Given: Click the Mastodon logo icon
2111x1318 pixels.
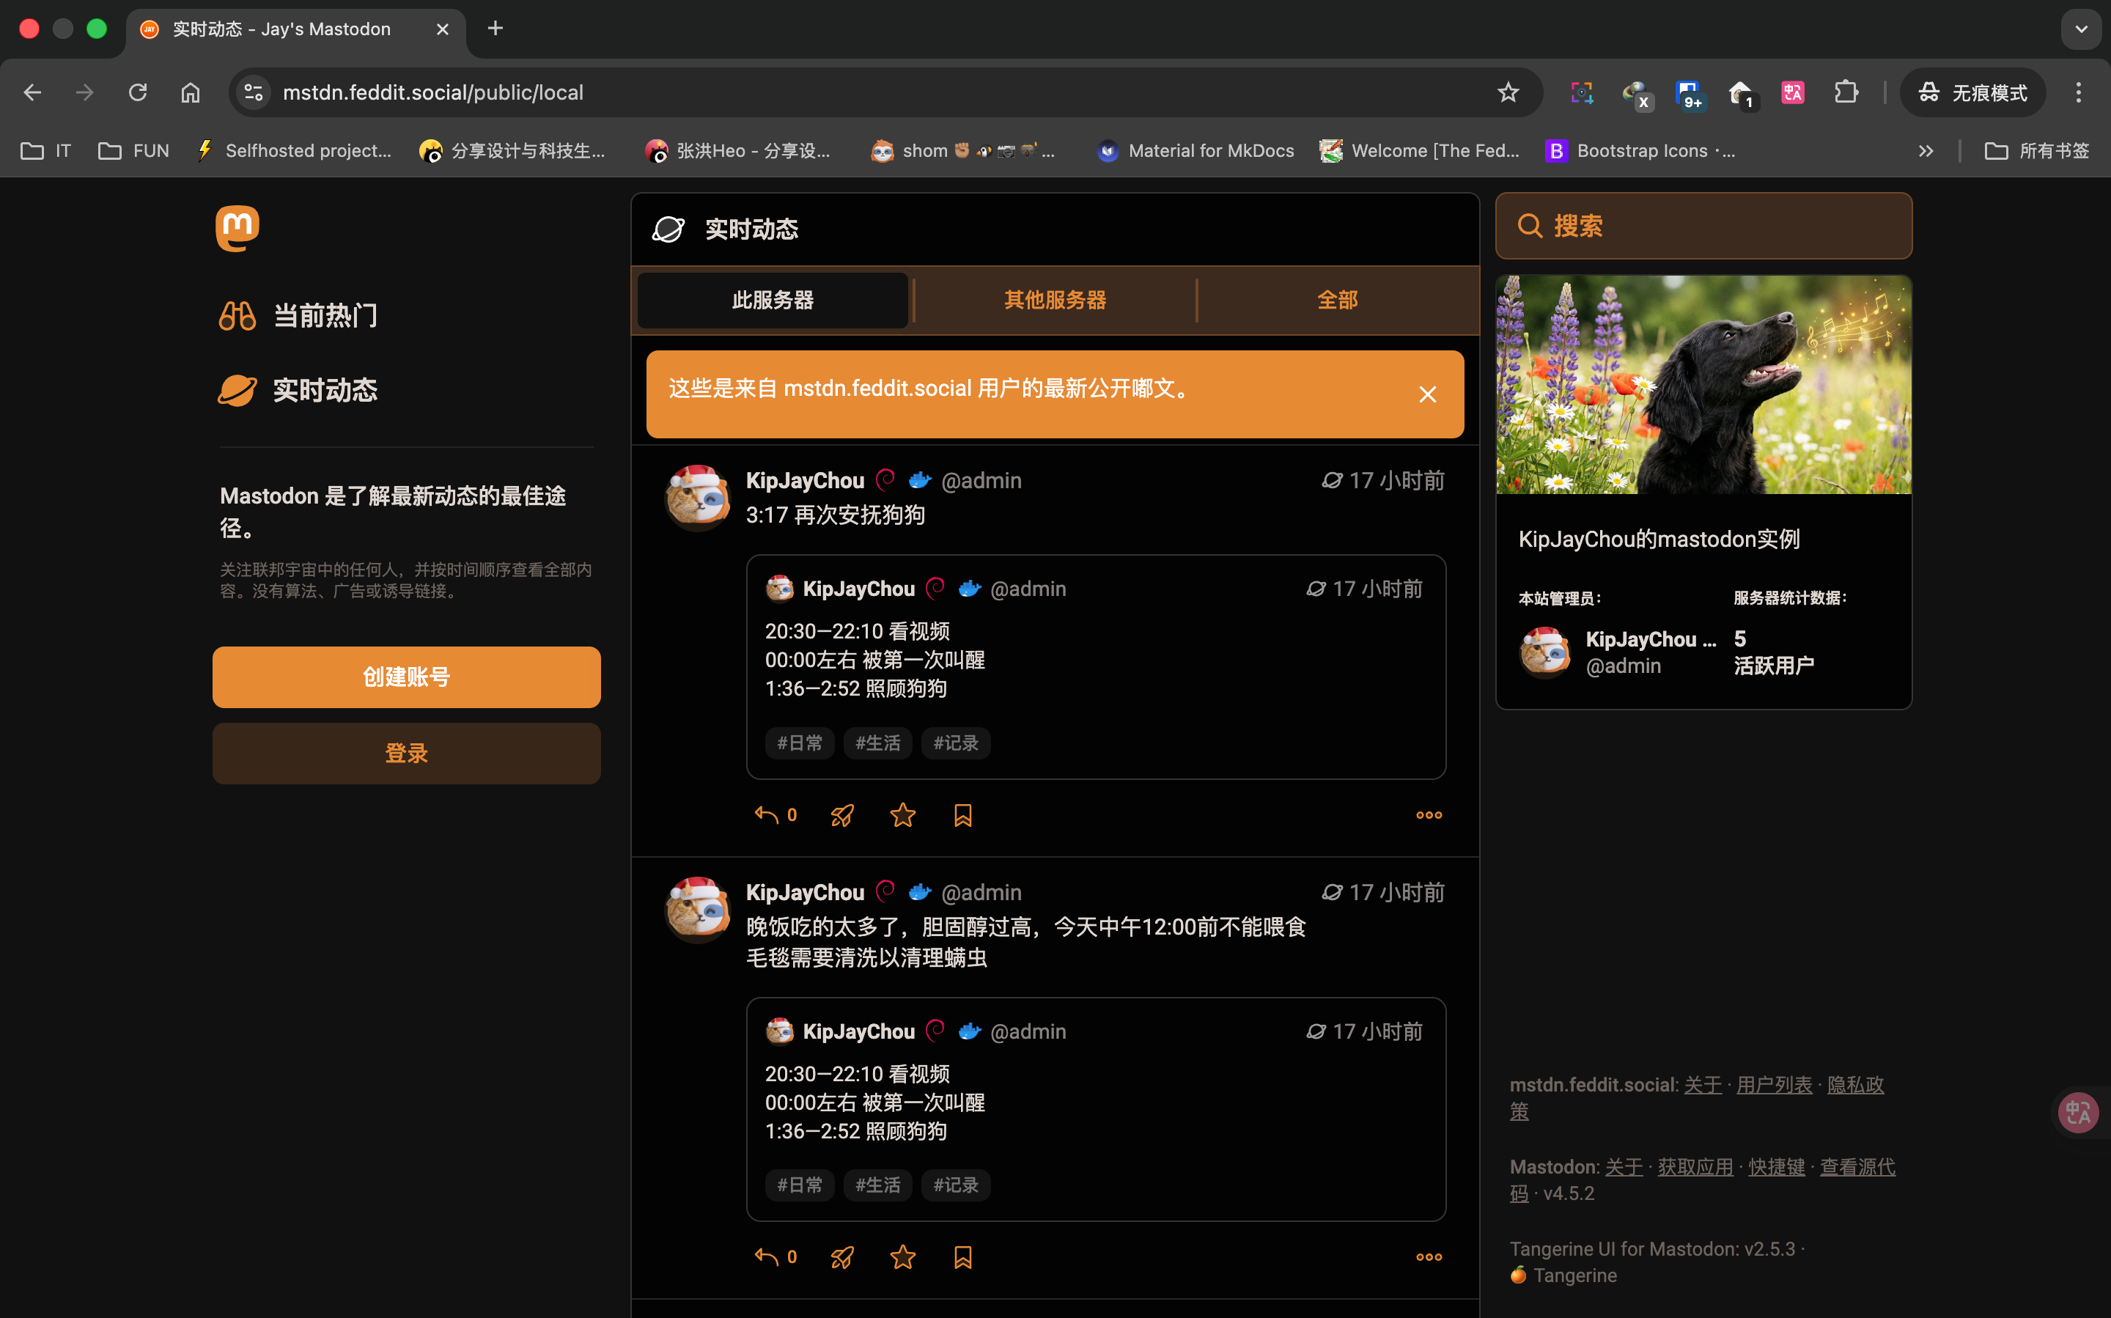Looking at the screenshot, I should click(x=237, y=229).
